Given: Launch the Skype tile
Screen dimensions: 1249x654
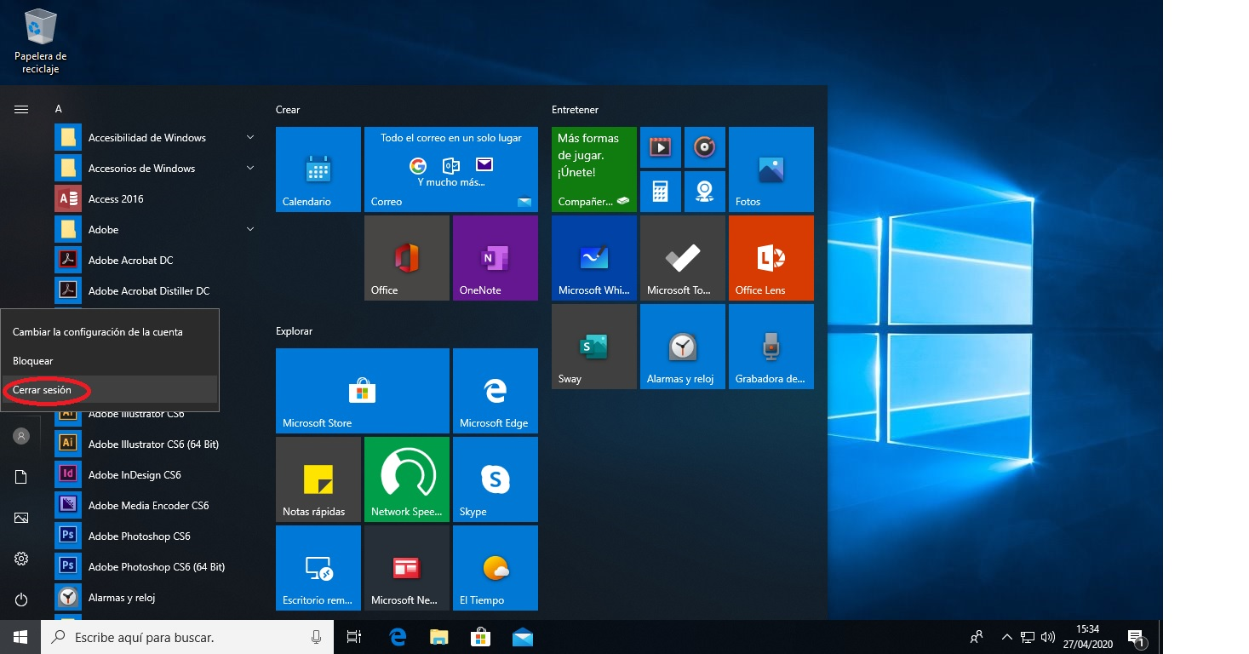Looking at the screenshot, I should [x=495, y=479].
